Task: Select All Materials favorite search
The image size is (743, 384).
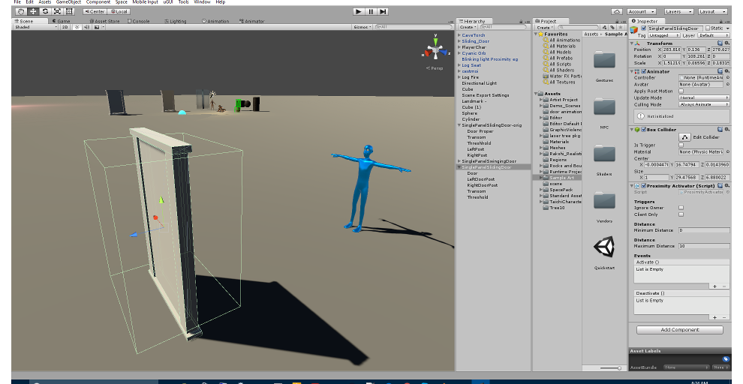Action: pyautogui.click(x=562, y=46)
